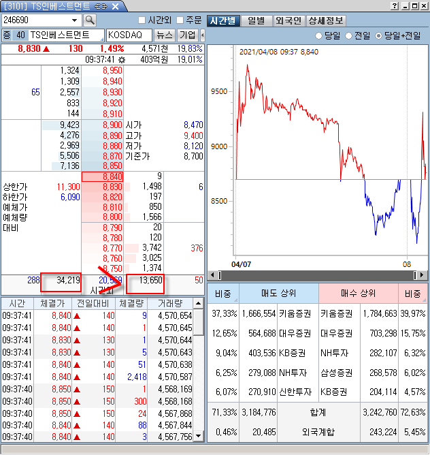Select the 당일 radio button

click(320, 35)
